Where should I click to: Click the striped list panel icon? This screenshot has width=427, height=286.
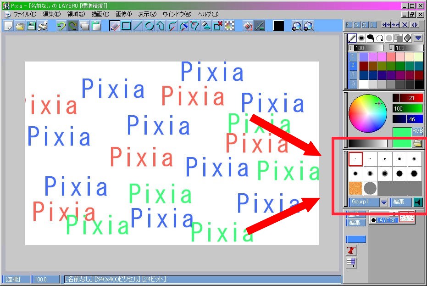pyautogui.click(x=351, y=263)
